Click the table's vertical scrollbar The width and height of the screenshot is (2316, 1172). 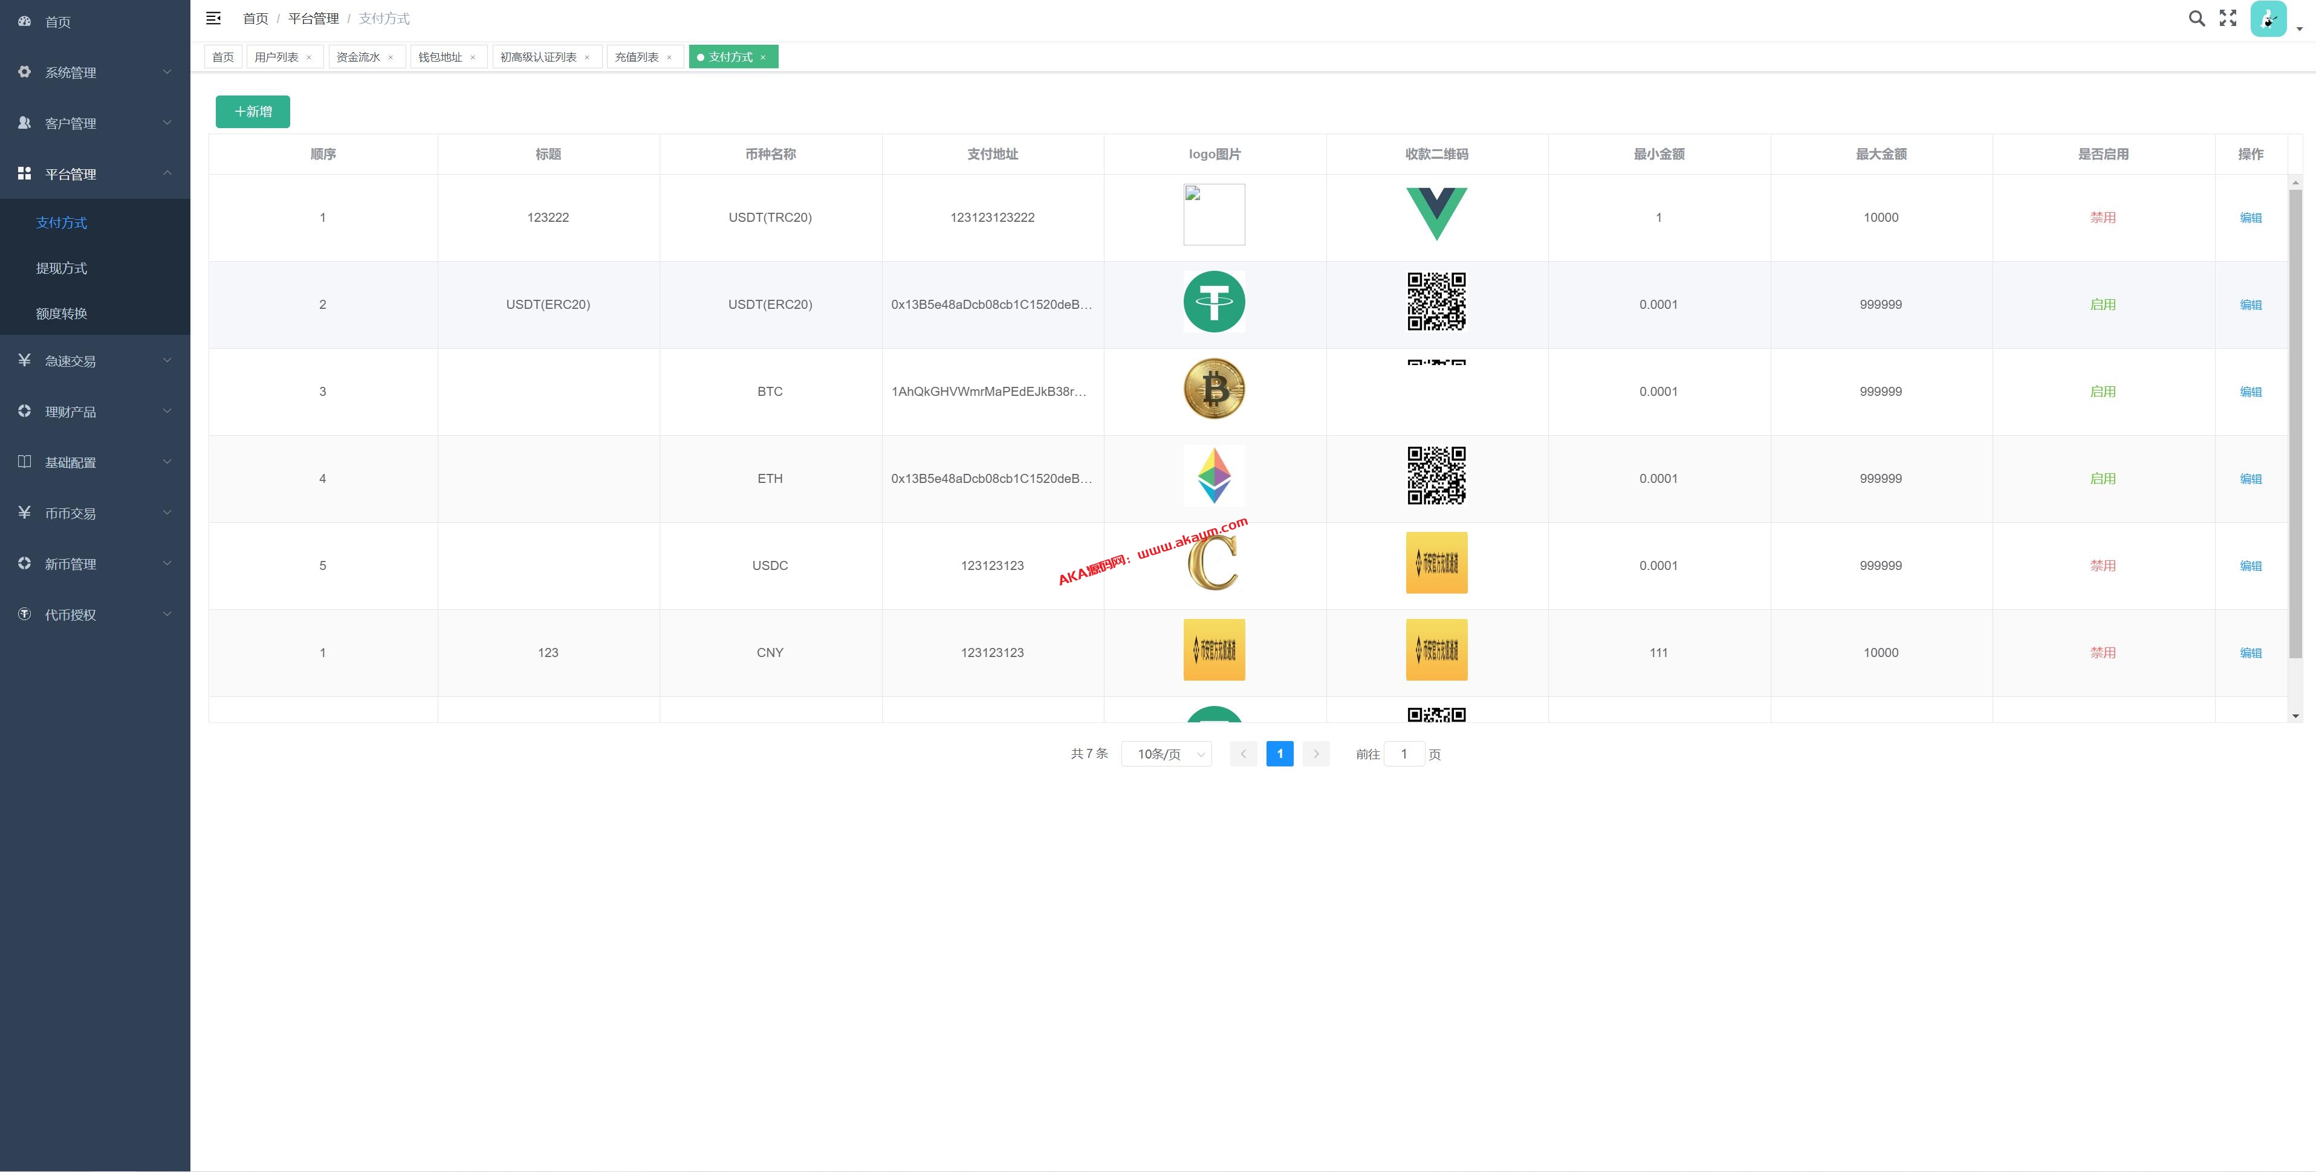(2294, 423)
